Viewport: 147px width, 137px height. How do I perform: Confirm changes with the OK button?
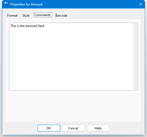(x=49, y=128)
